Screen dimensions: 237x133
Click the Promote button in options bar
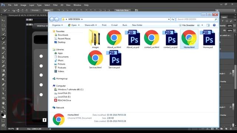click(35, 10)
